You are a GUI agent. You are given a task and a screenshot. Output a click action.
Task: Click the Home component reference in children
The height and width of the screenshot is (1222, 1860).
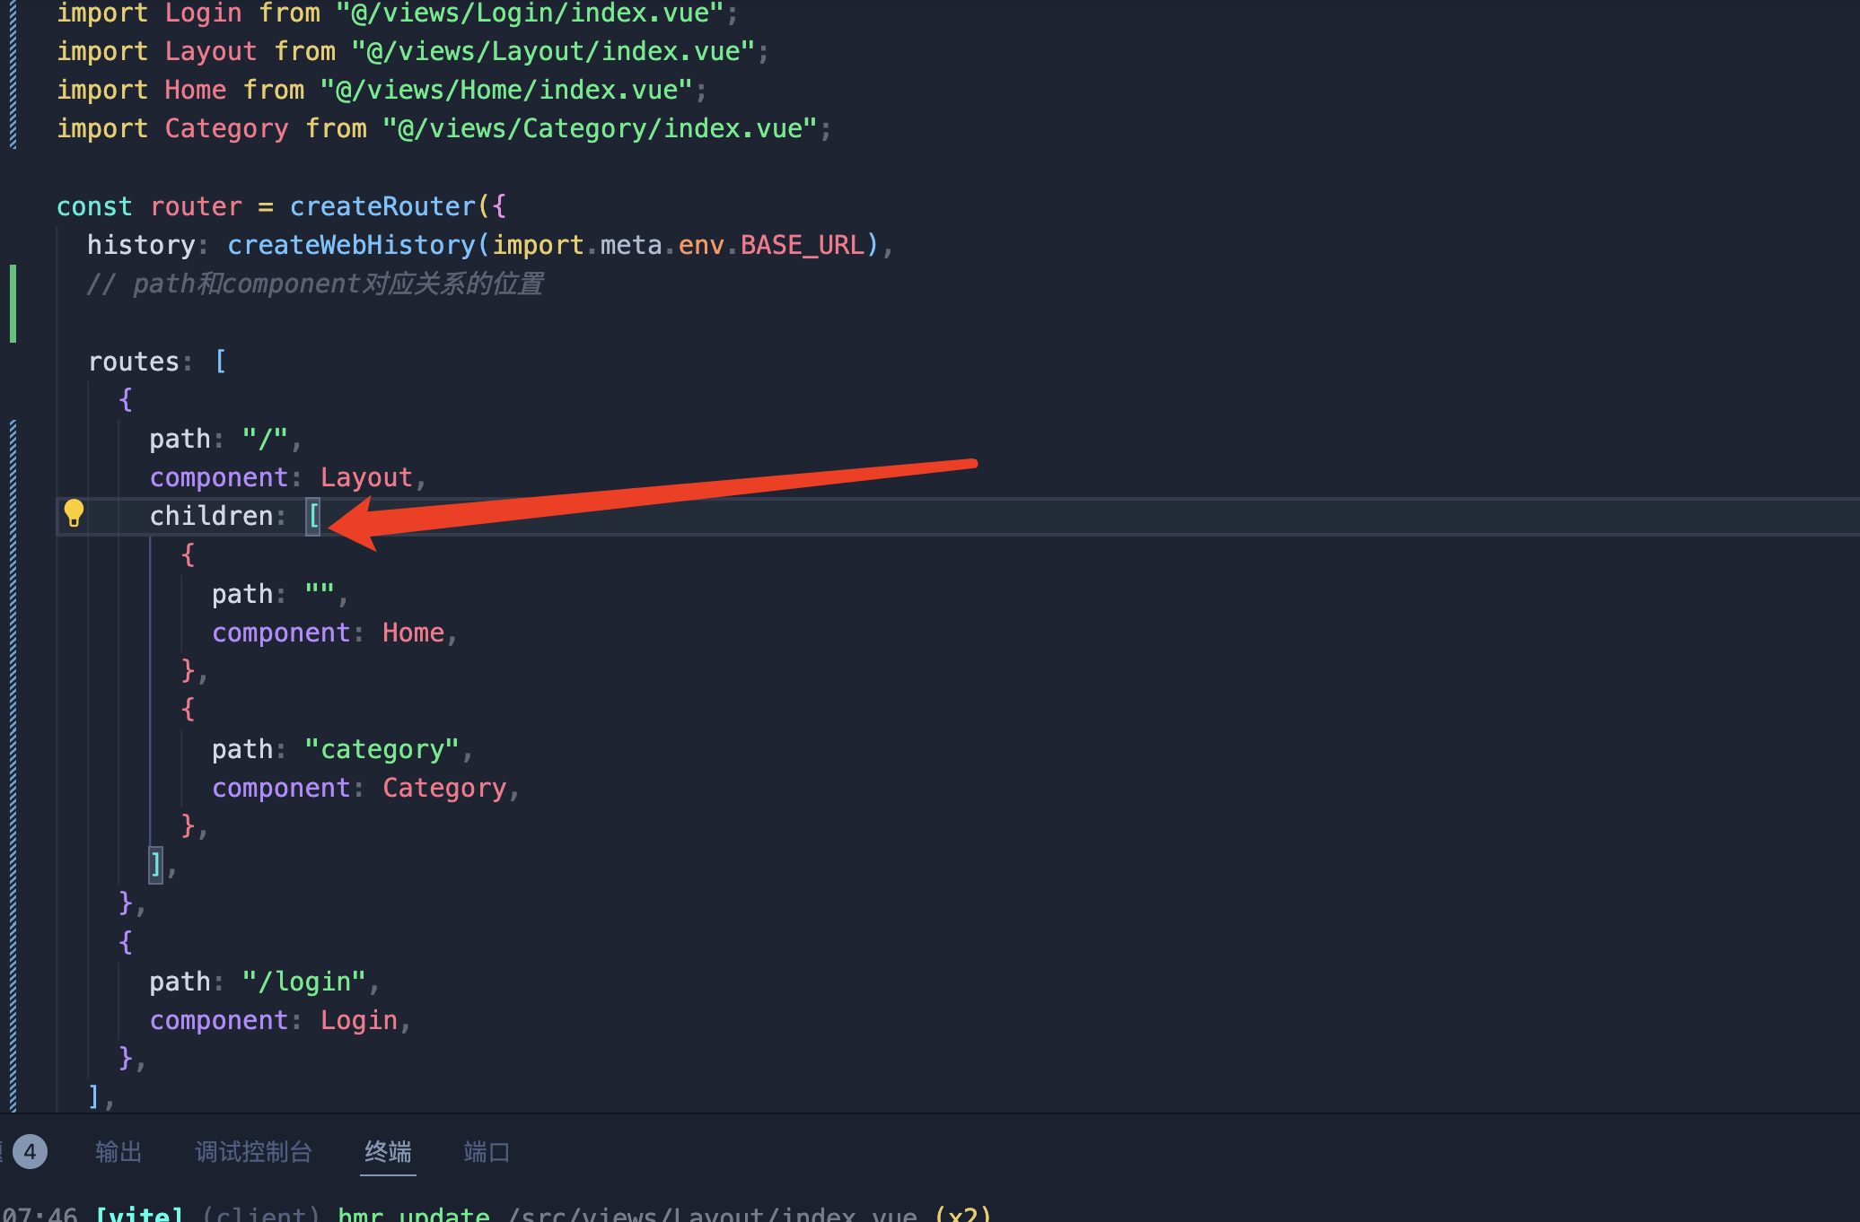point(413,633)
